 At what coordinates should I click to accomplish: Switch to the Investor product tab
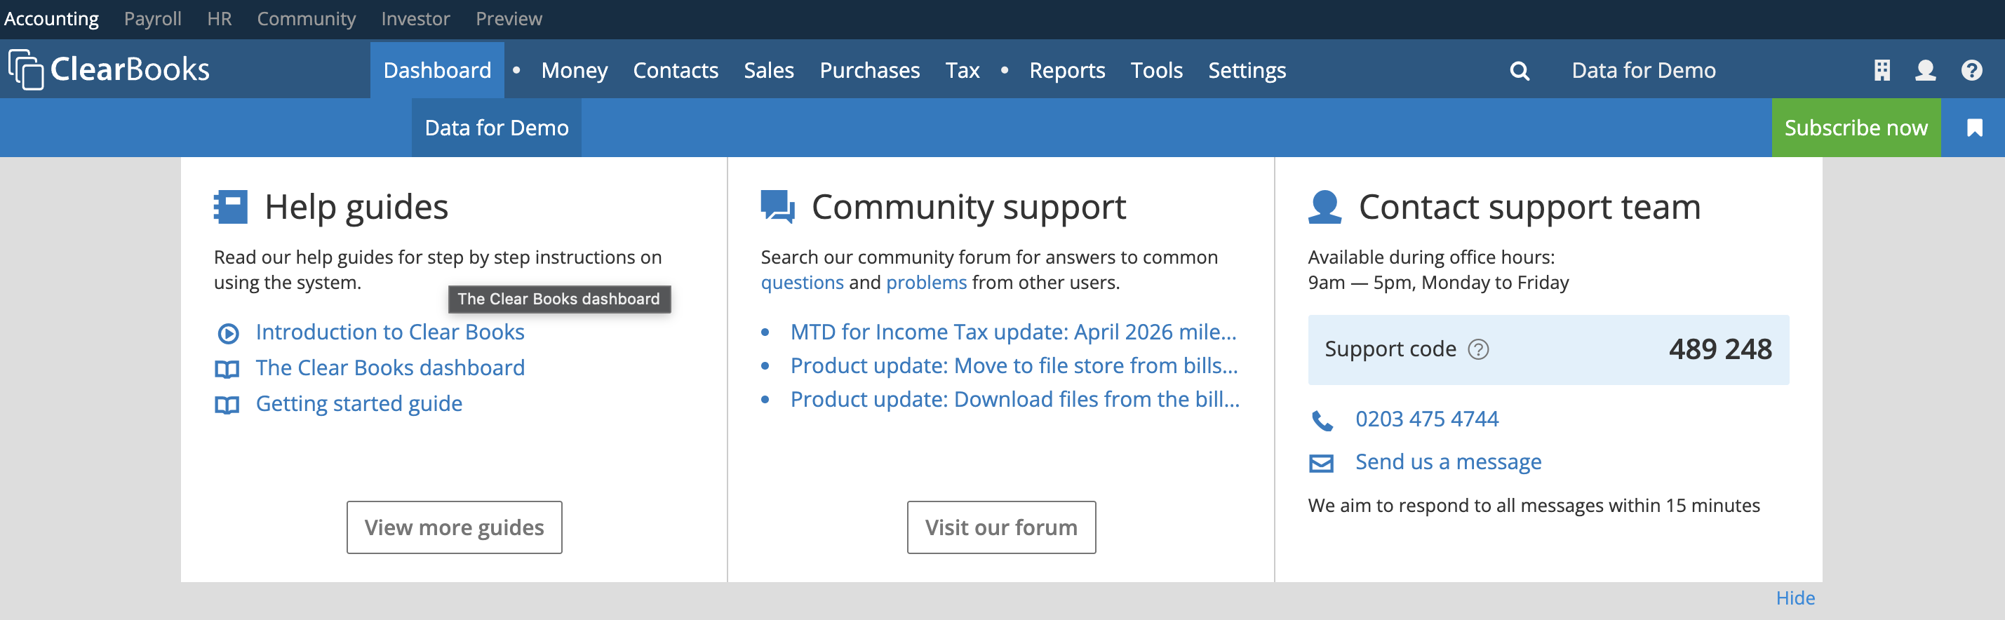415,19
